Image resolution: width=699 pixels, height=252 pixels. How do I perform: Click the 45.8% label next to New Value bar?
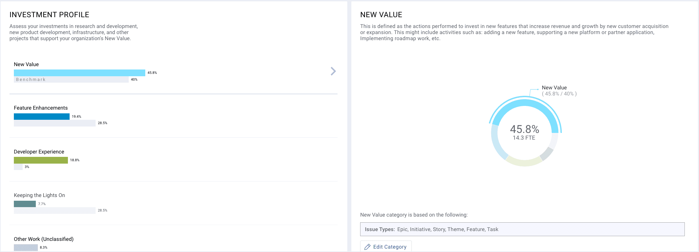point(152,73)
